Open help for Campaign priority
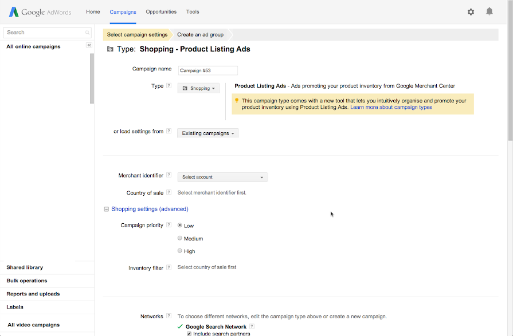 (169, 225)
